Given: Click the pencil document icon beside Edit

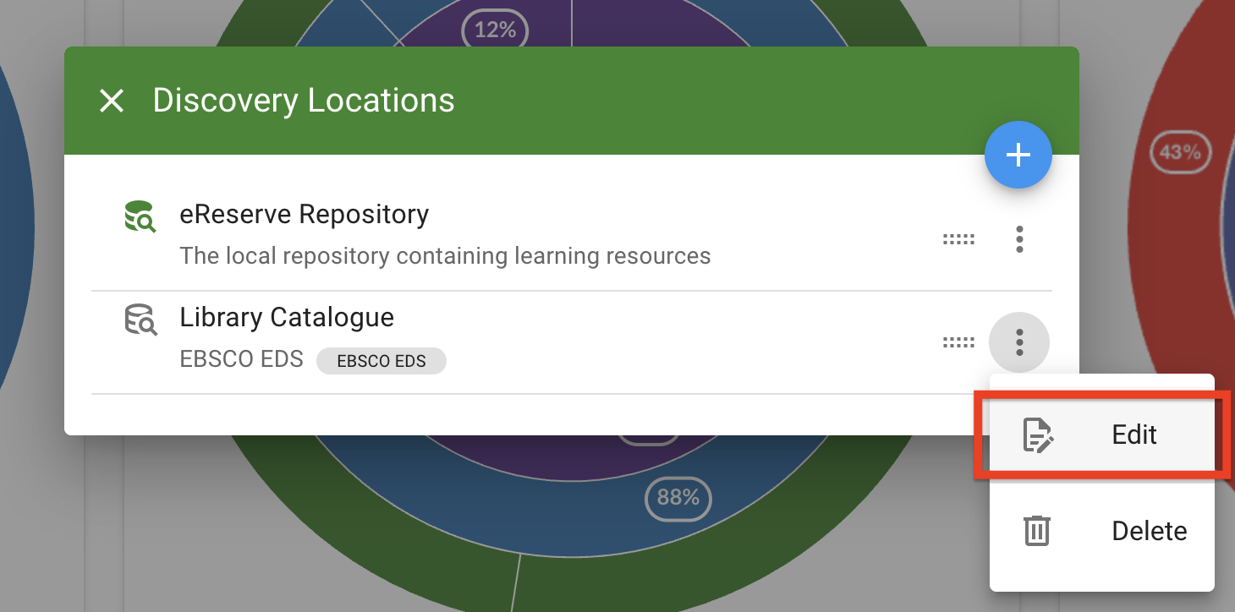Looking at the screenshot, I should [1038, 435].
